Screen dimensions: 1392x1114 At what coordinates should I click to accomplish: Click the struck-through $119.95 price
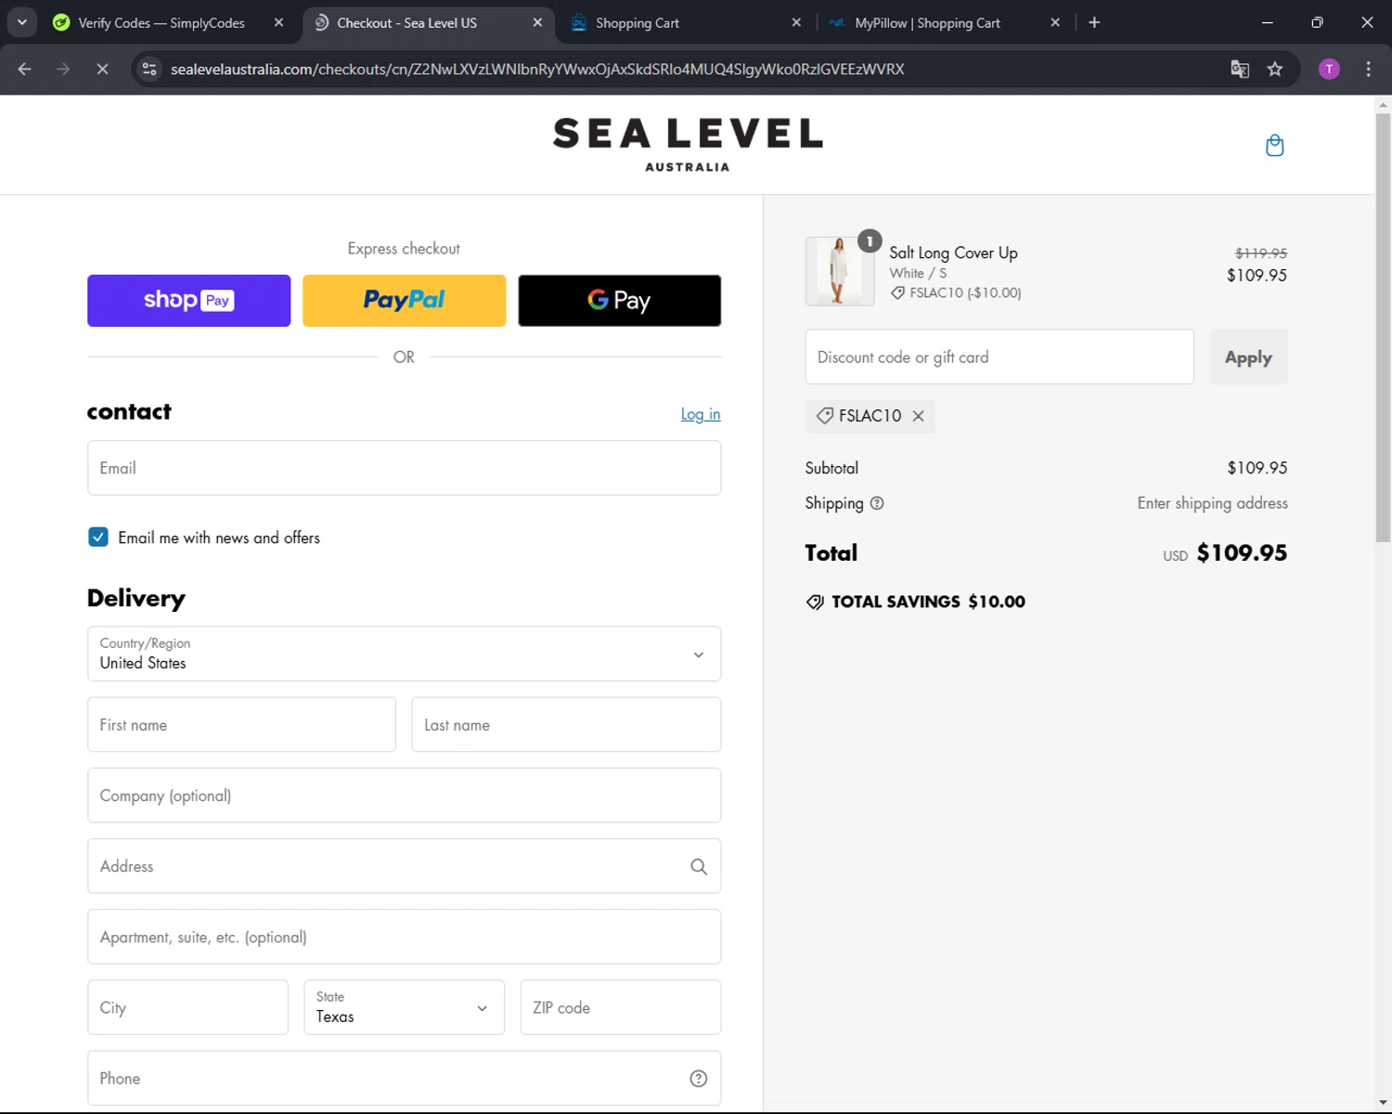pyautogui.click(x=1261, y=253)
